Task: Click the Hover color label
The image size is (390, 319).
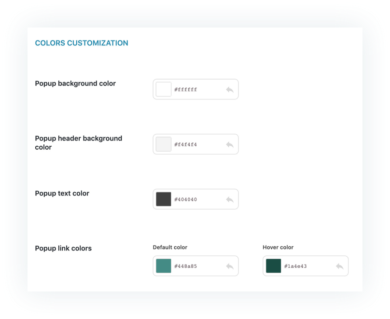Action: click(278, 248)
